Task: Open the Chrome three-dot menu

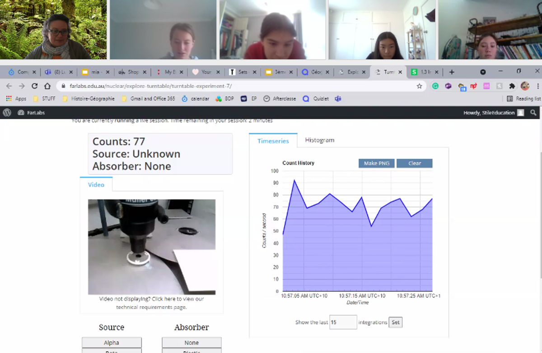Action: coord(537,86)
